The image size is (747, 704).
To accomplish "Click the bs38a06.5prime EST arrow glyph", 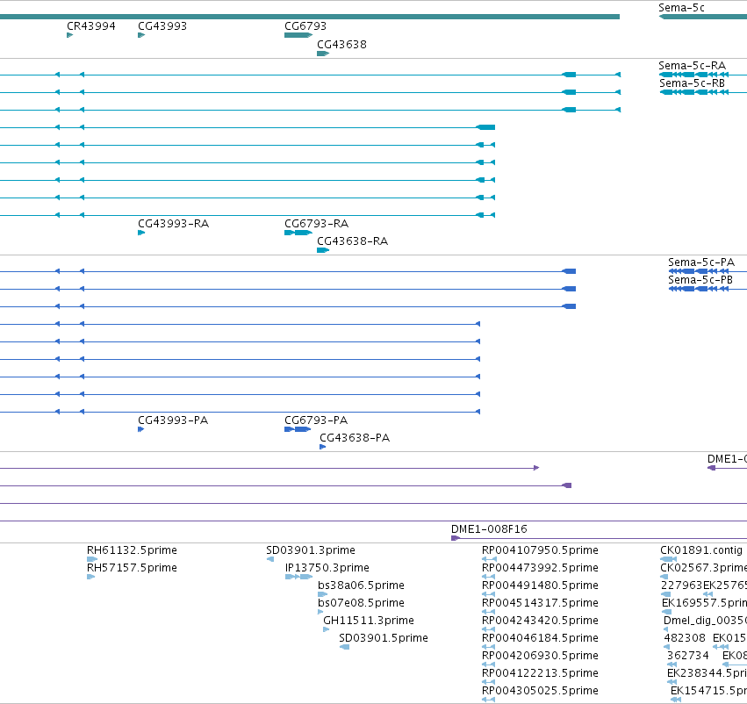I will [x=322, y=594].
